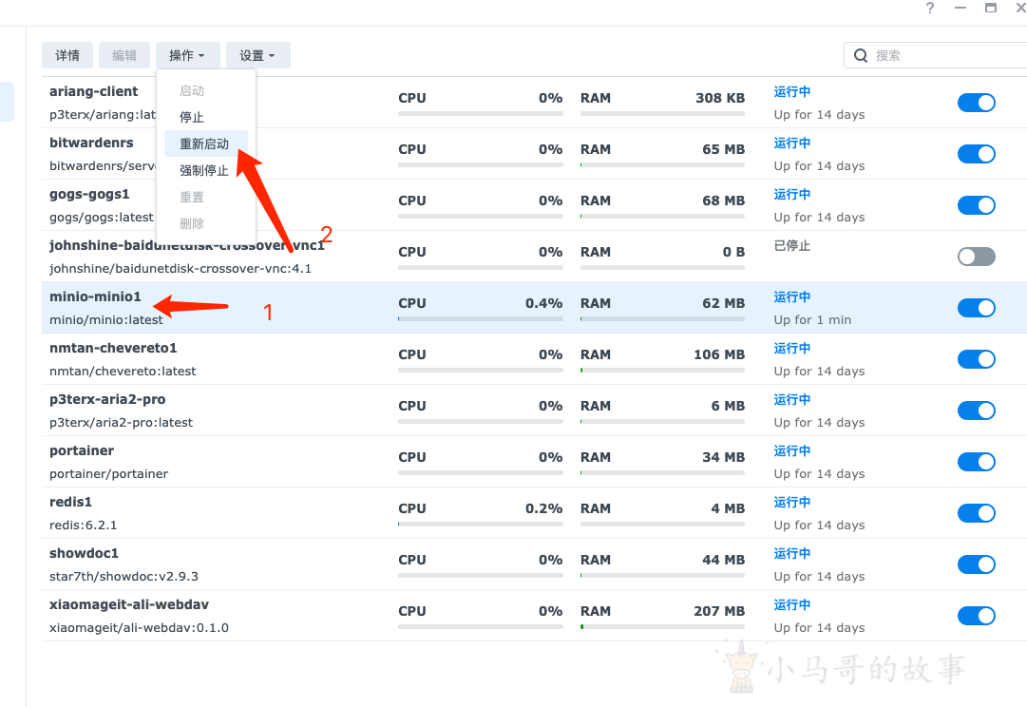The width and height of the screenshot is (1027, 707).
Task: Click the nmtan/chevereto:latest image text
Action: point(123,371)
